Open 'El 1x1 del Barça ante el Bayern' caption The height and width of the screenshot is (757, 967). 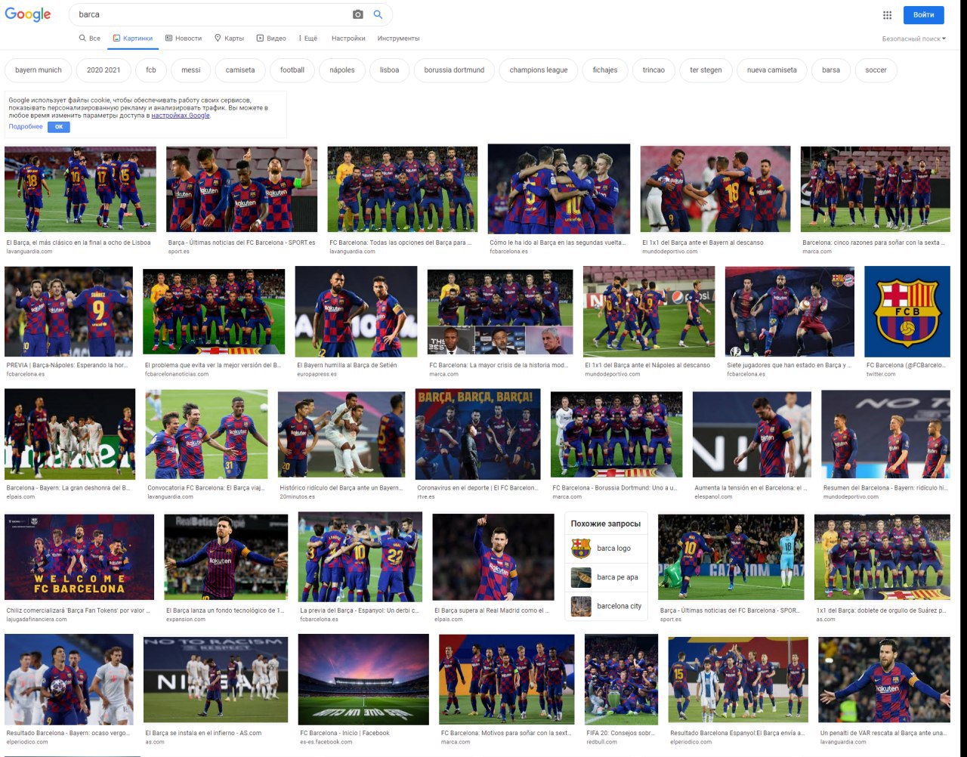(703, 243)
